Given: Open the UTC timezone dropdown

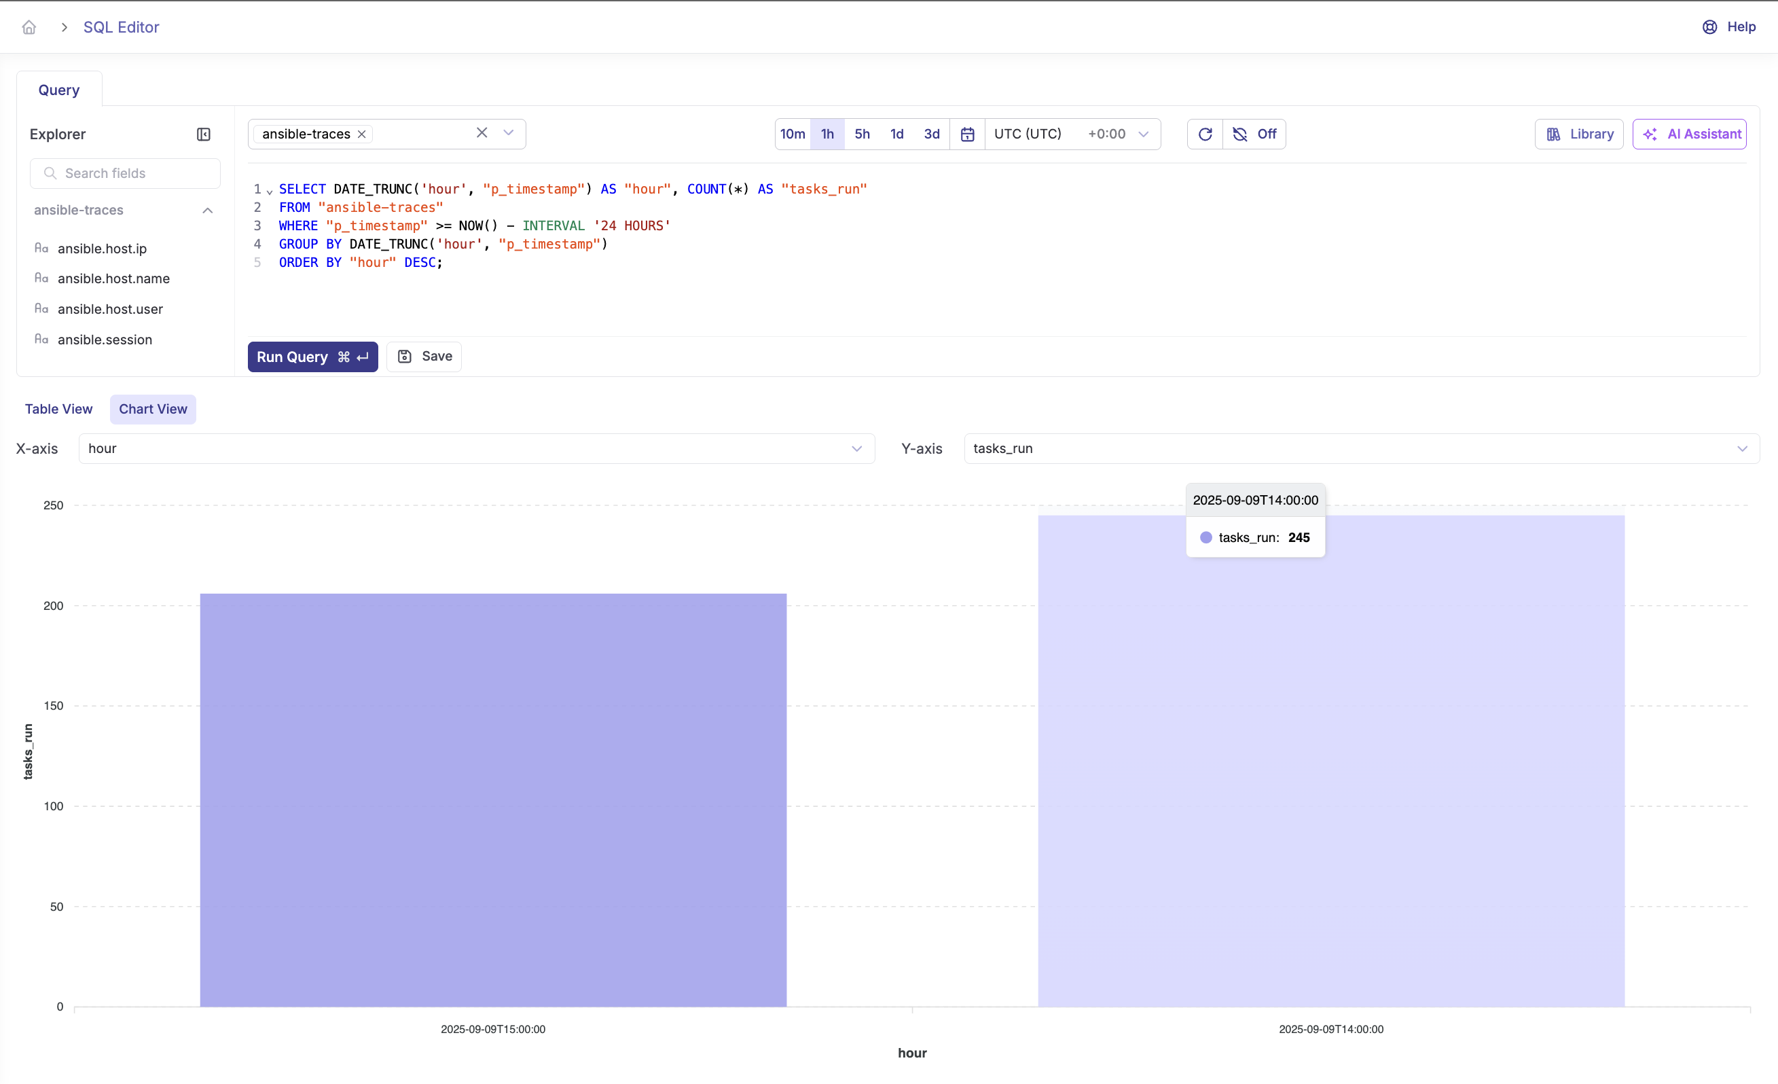Looking at the screenshot, I should click(x=1072, y=134).
